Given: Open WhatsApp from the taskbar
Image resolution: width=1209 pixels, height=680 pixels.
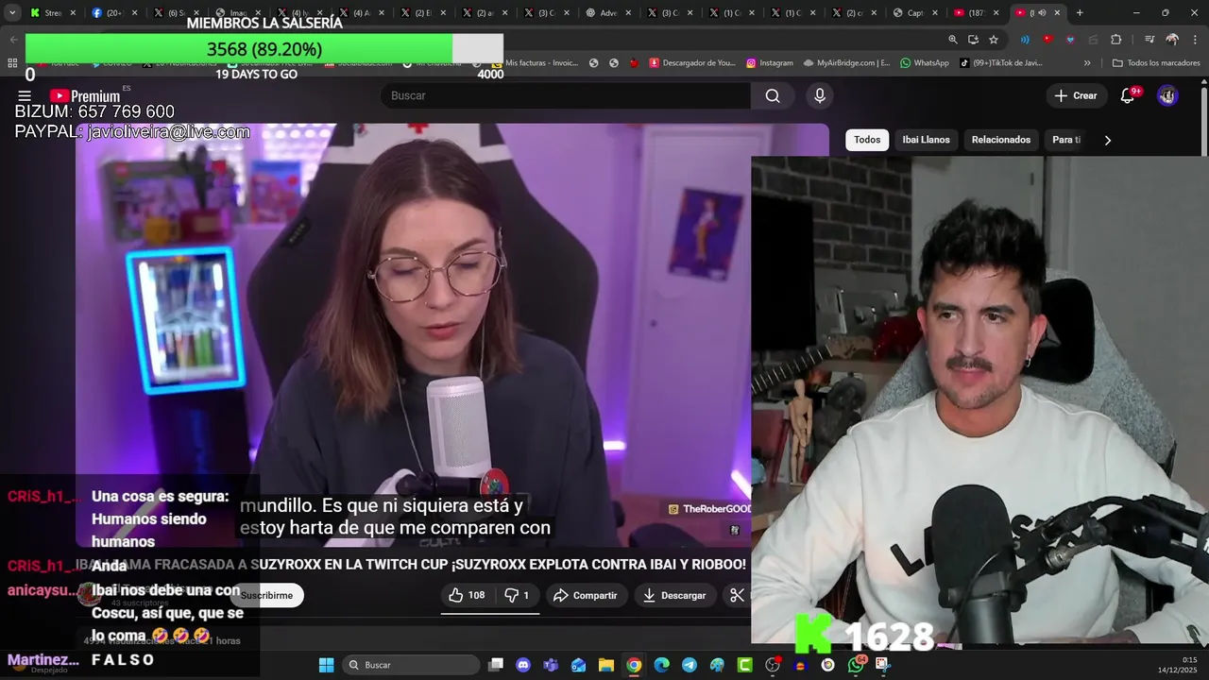Looking at the screenshot, I should [856, 665].
